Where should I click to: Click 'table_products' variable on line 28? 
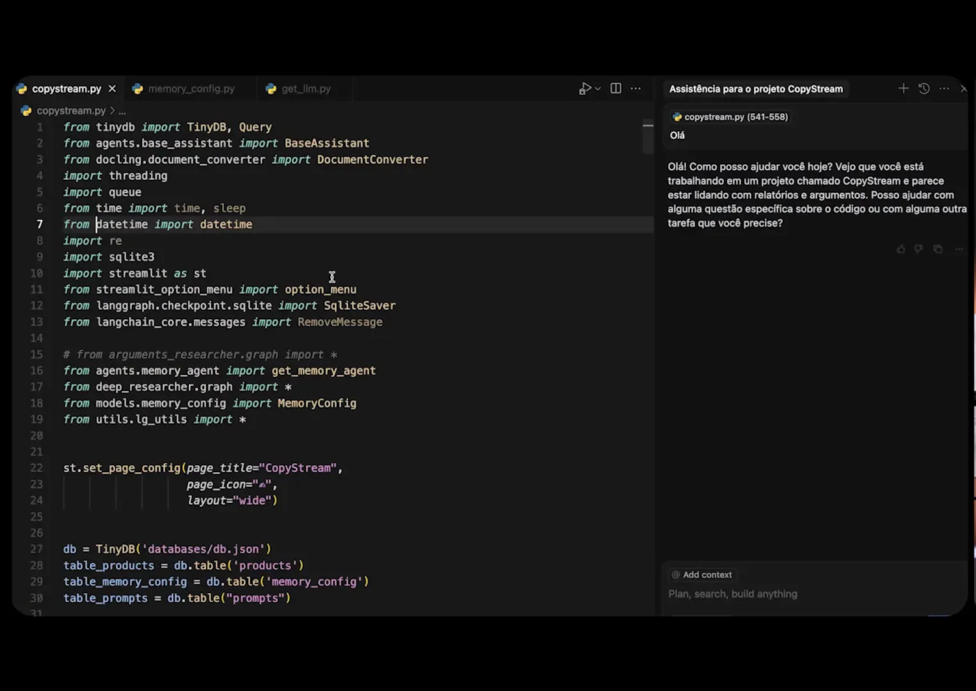tap(109, 566)
